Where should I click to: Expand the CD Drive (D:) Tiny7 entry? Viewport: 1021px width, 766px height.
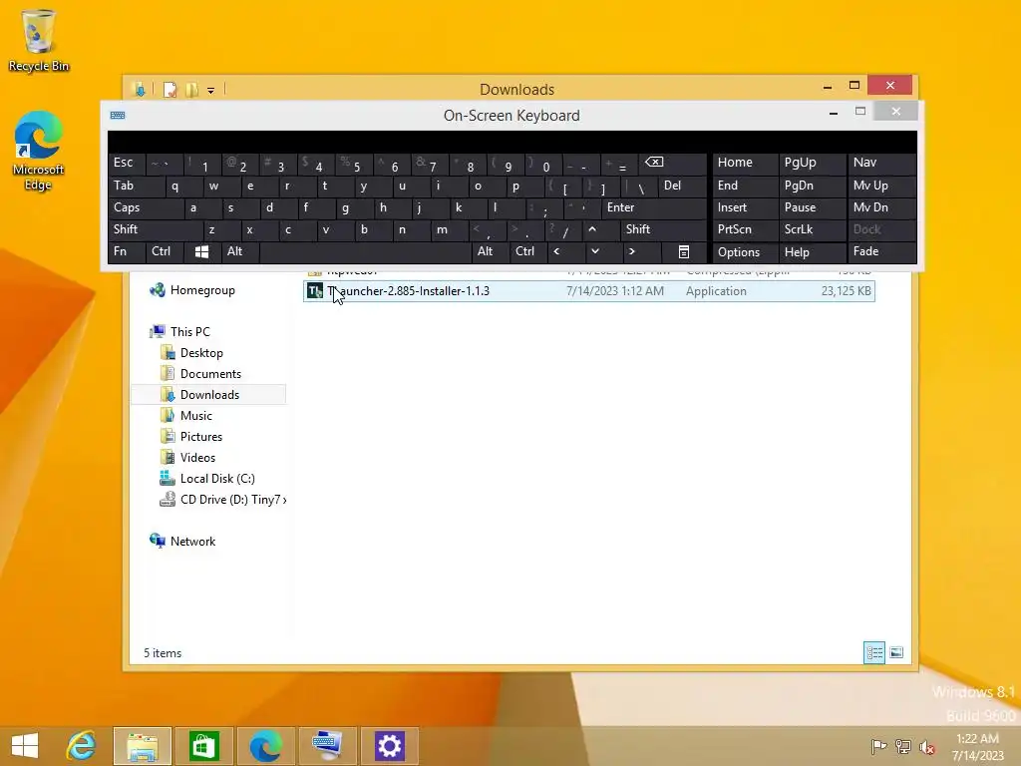pyautogui.click(x=222, y=500)
